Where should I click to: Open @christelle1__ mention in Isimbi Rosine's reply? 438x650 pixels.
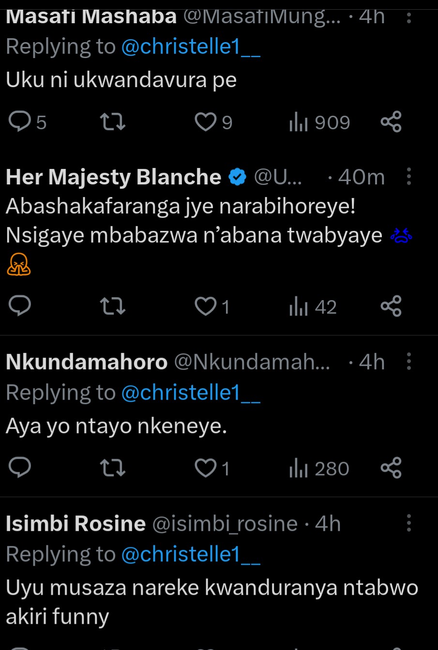[190, 555]
